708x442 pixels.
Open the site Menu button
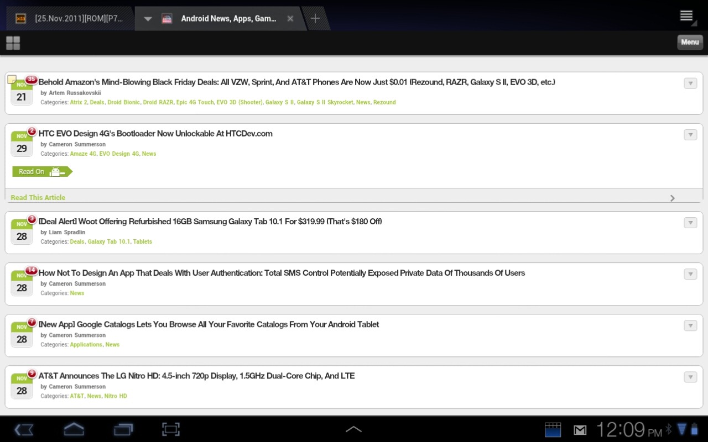click(x=690, y=42)
